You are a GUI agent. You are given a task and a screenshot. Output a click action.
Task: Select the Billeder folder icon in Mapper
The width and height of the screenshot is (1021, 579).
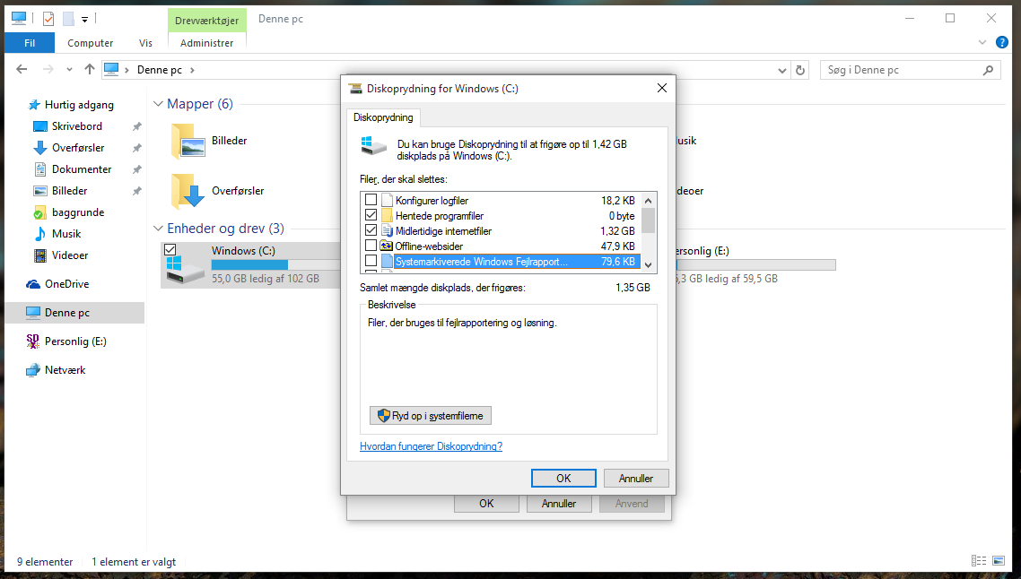pyautogui.click(x=188, y=142)
